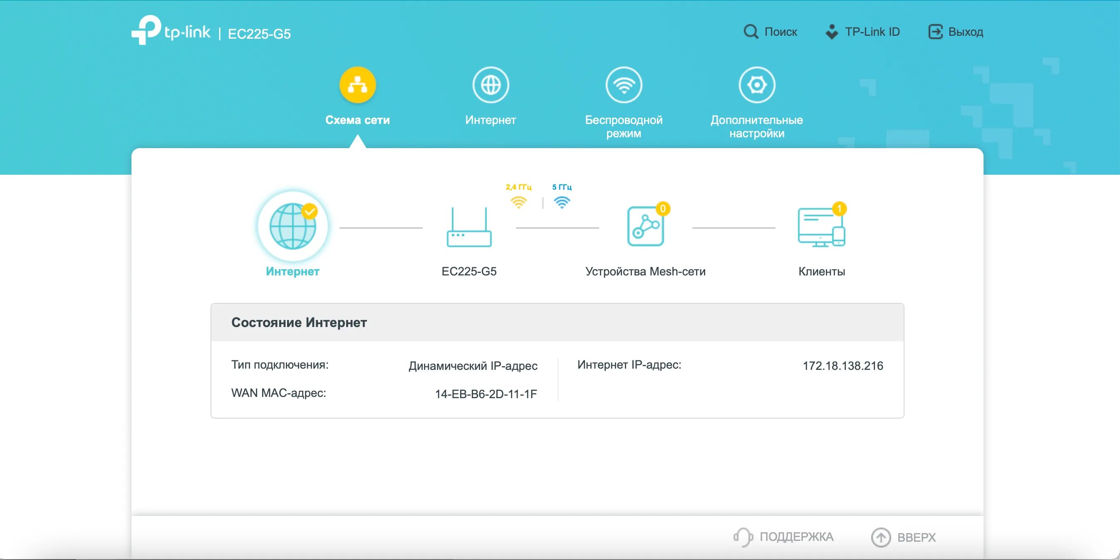The height and width of the screenshot is (560, 1120).
Task: Click the Интернет label under the globe
Action: (x=292, y=271)
